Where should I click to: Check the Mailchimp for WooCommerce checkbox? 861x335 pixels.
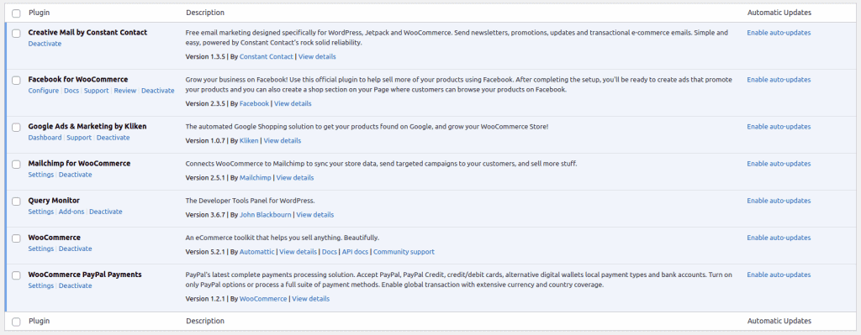click(17, 165)
